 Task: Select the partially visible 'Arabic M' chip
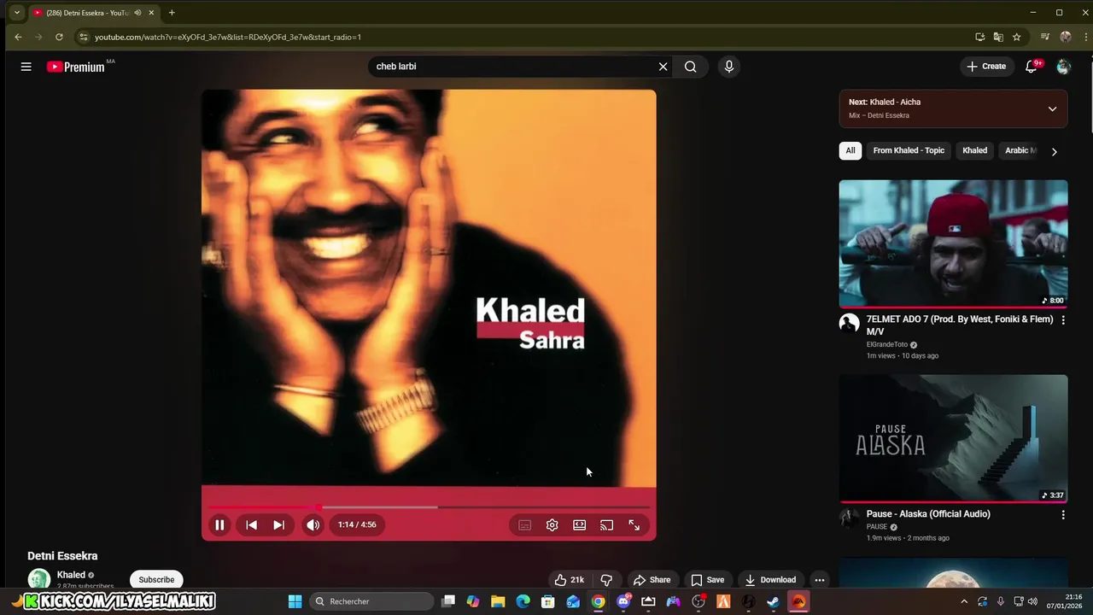pyautogui.click(x=1020, y=150)
